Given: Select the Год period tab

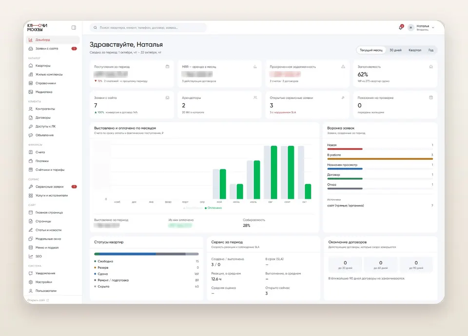Looking at the screenshot, I should 431,50.
